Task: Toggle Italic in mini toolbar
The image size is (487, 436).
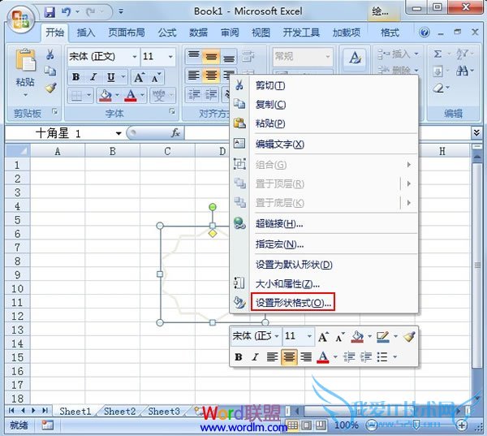Action: (256, 357)
